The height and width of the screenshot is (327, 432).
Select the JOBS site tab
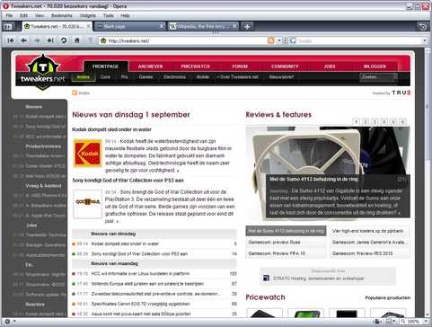330,66
